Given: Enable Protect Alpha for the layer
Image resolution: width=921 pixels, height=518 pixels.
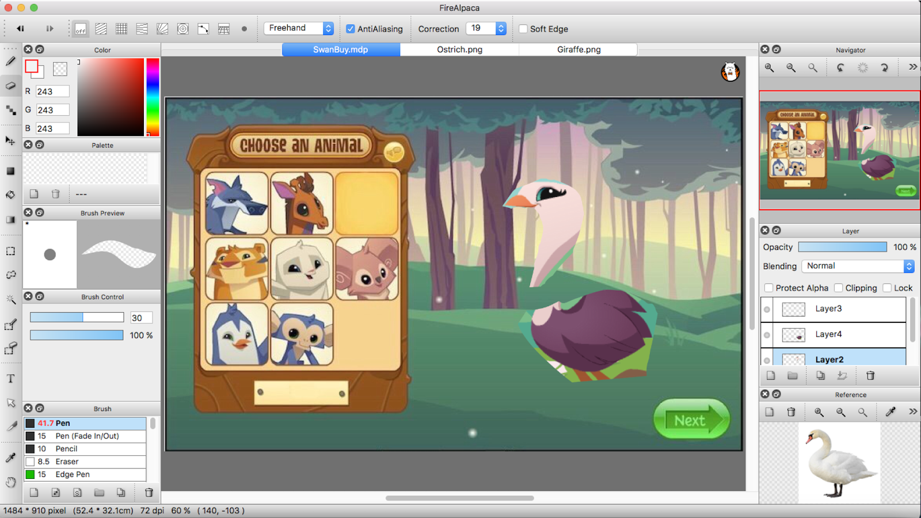Looking at the screenshot, I should 768,288.
